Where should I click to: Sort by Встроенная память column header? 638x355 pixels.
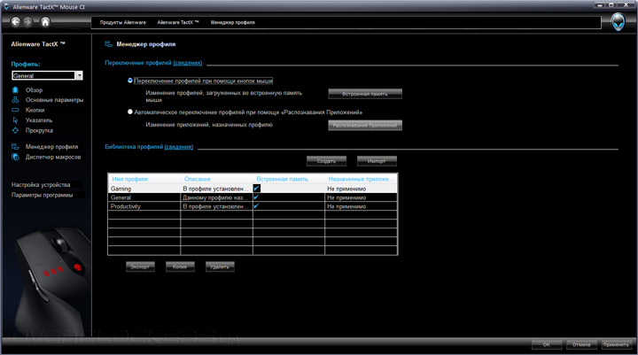pos(289,179)
